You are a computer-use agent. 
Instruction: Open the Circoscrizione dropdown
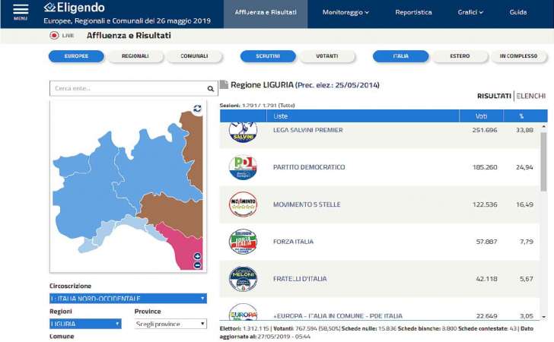click(128, 298)
